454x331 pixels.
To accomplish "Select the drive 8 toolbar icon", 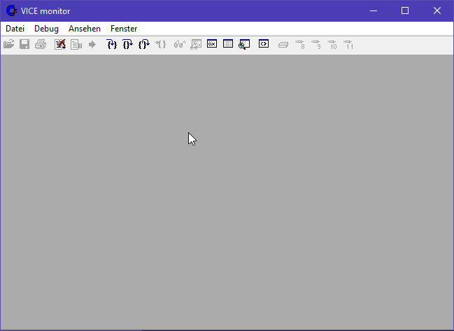I will [x=300, y=44].
